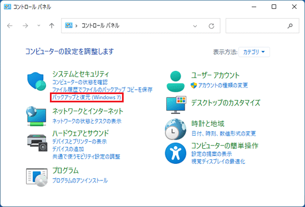Open コンピューターの簡単操作 category
The image size is (305, 207).
pos(225,146)
